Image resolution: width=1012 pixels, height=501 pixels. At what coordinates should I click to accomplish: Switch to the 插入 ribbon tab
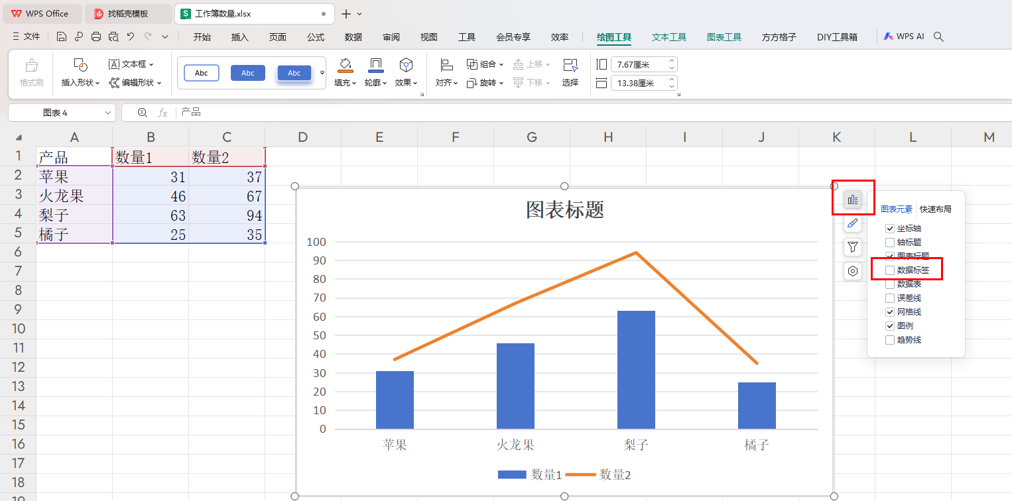tap(240, 37)
